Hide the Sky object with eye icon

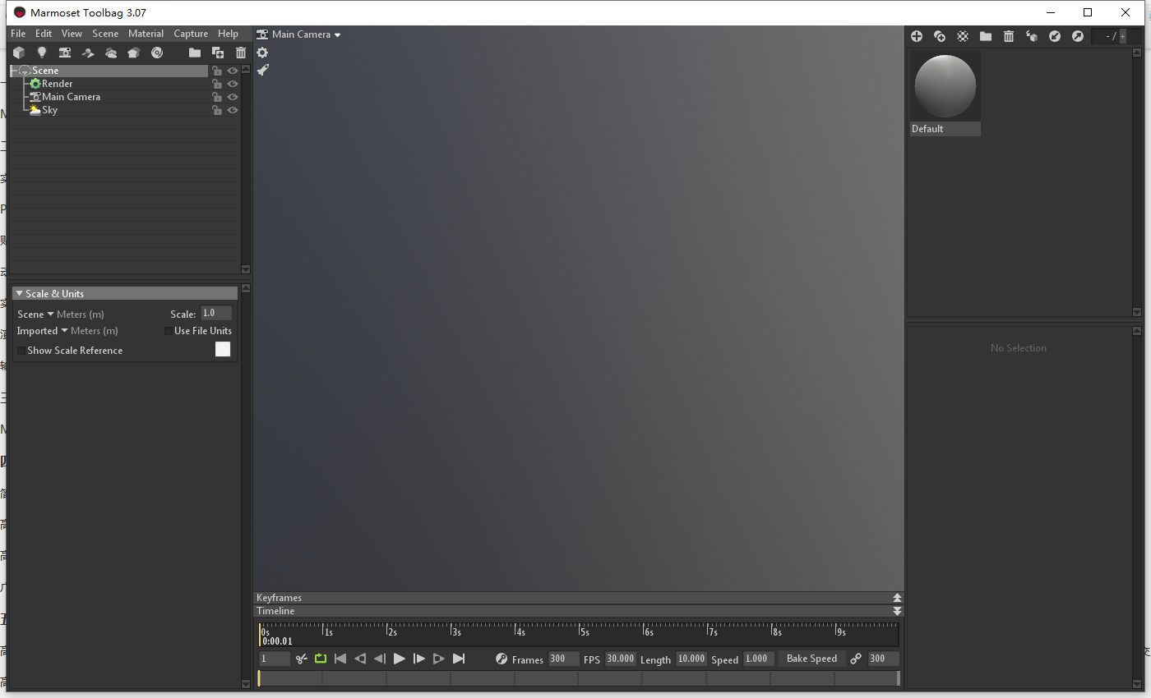click(x=233, y=110)
